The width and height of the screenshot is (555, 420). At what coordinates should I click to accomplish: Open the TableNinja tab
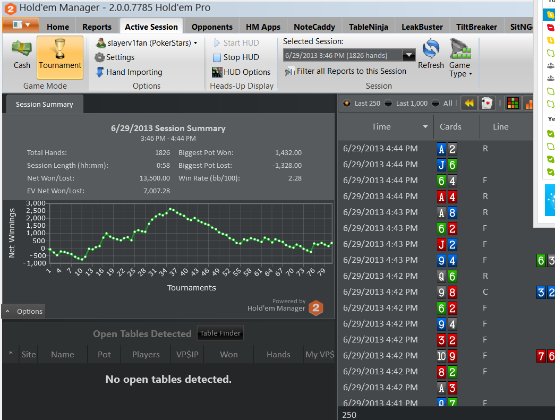click(x=368, y=27)
